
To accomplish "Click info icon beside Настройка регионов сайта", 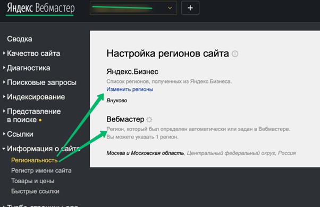I will [235, 54].
